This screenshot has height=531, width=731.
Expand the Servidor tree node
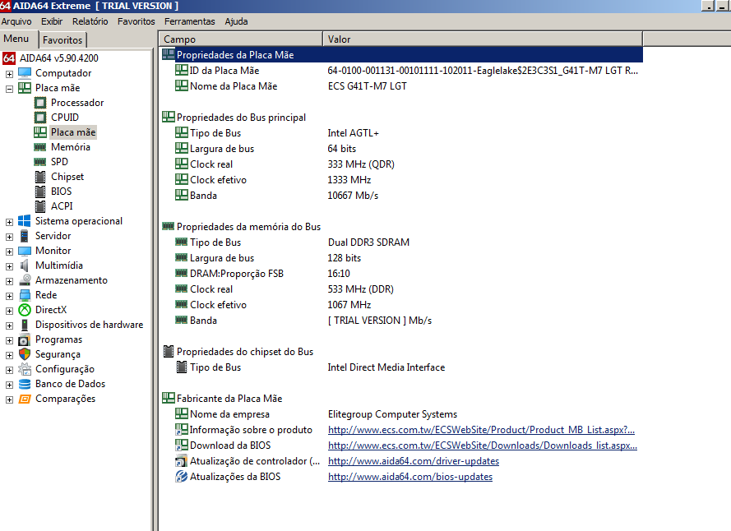9,237
